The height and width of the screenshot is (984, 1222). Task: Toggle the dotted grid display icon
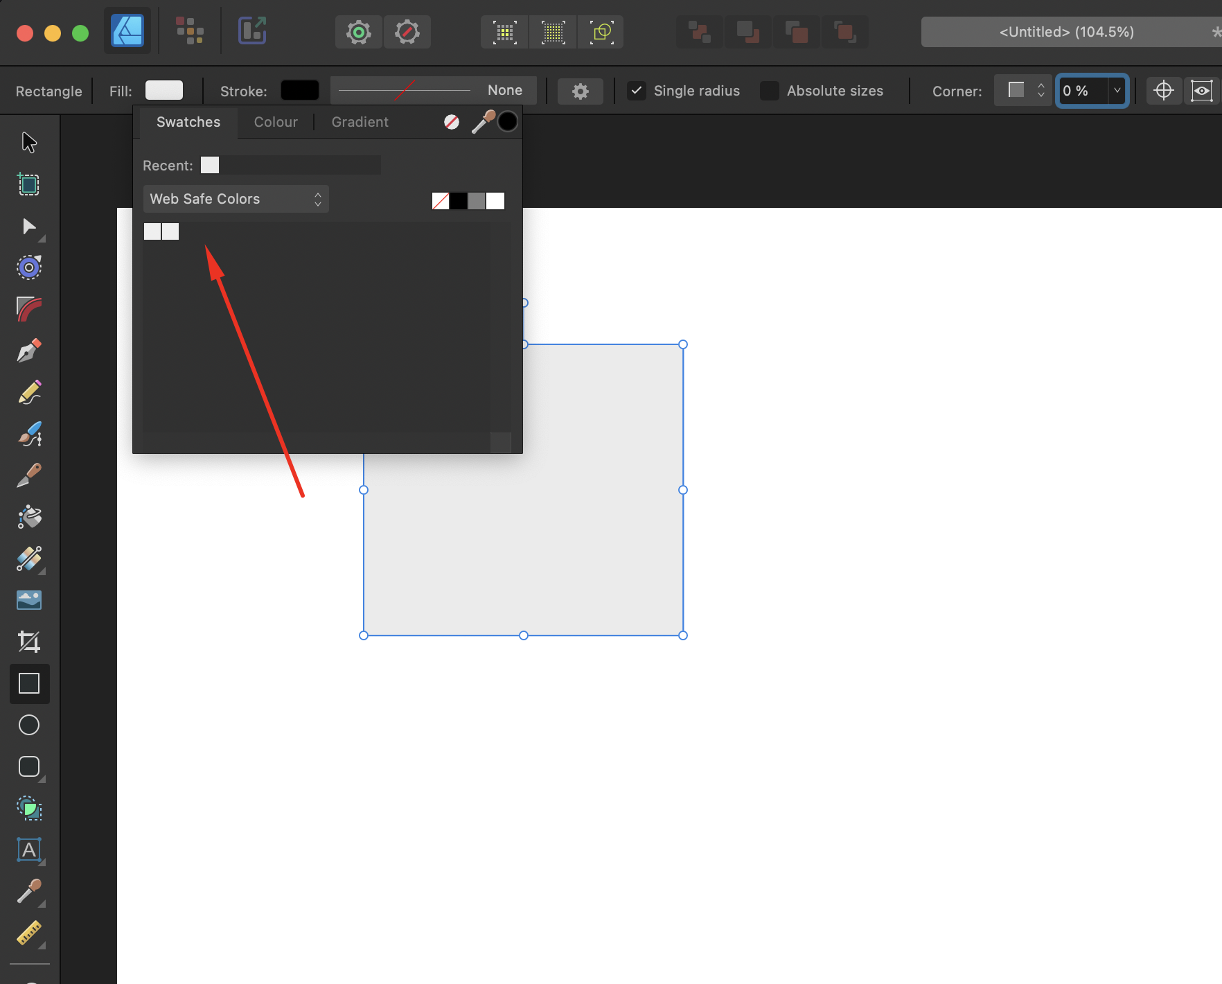point(505,32)
